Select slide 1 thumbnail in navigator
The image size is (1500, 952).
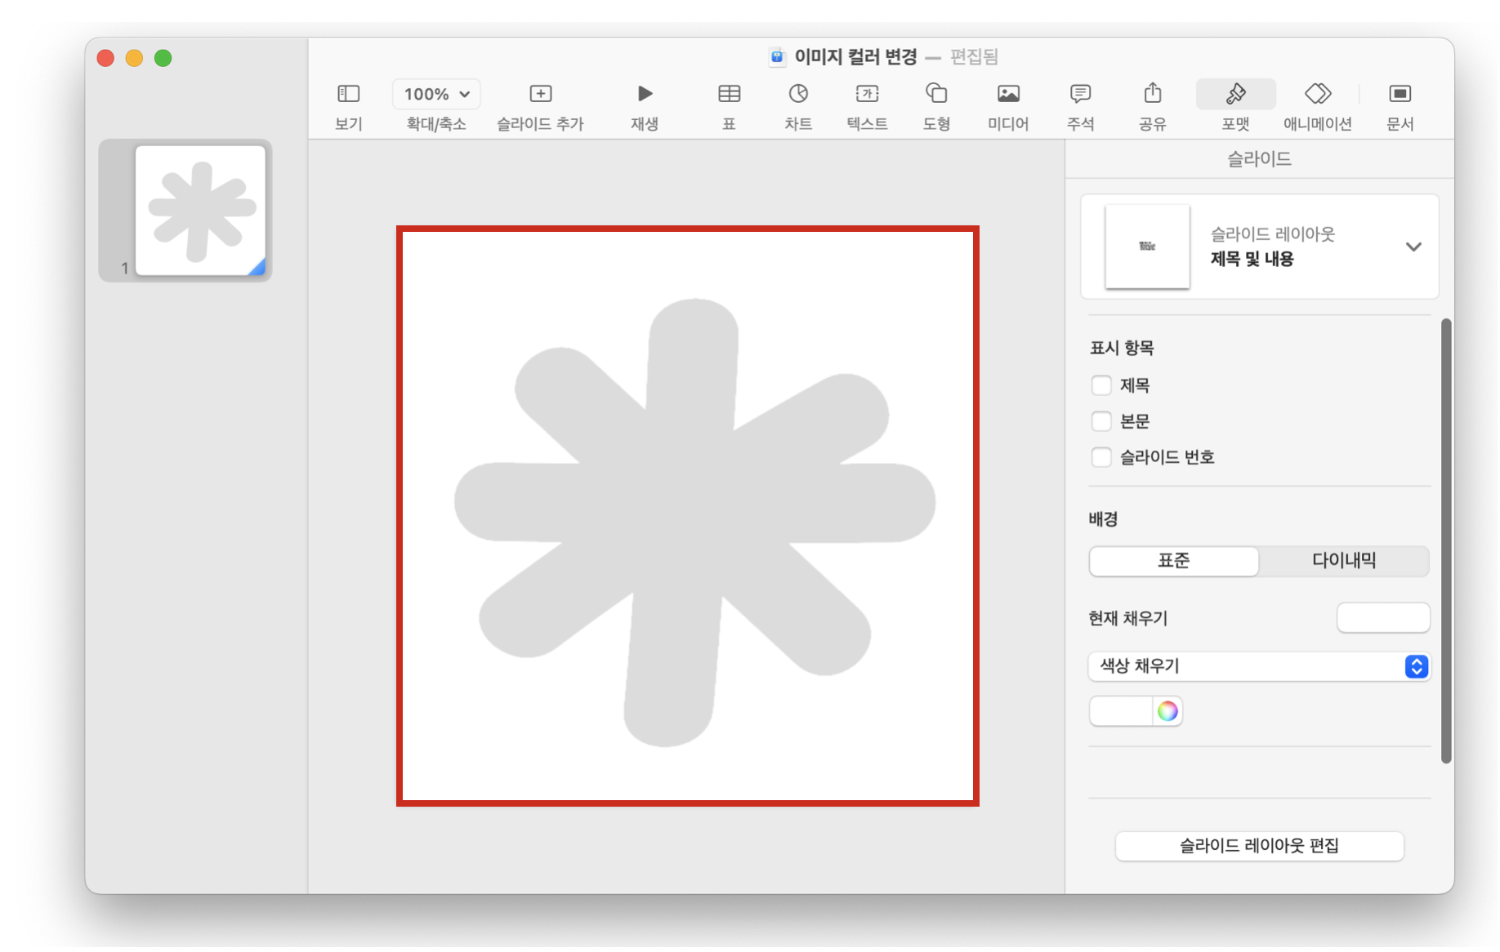[x=200, y=211]
